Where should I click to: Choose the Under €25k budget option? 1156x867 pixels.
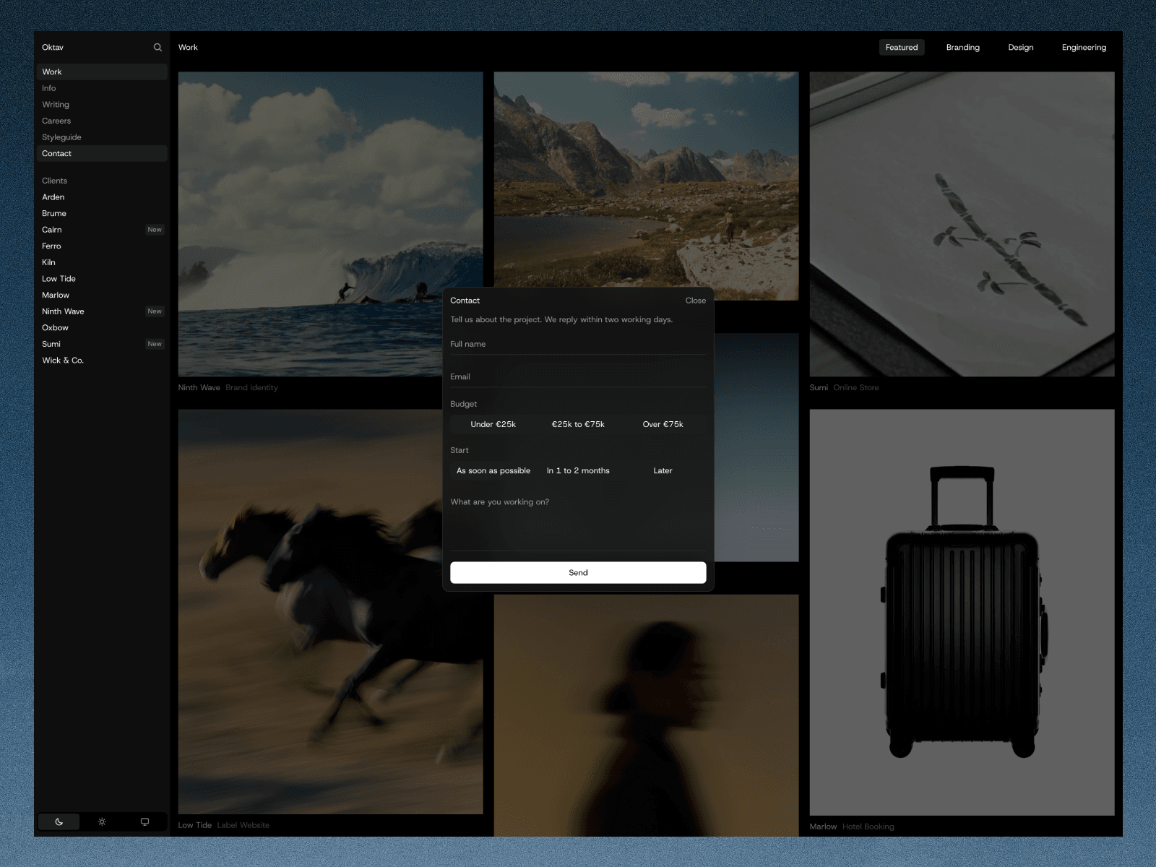tap(493, 424)
